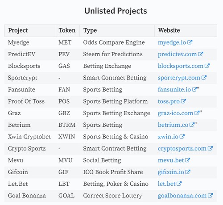Follow the gifcoin.io link
This screenshot has height=205, width=223.
[x=171, y=172]
